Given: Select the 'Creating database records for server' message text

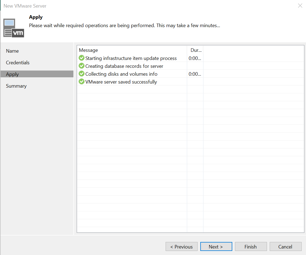Looking at the screenshot, I should 124,66.
